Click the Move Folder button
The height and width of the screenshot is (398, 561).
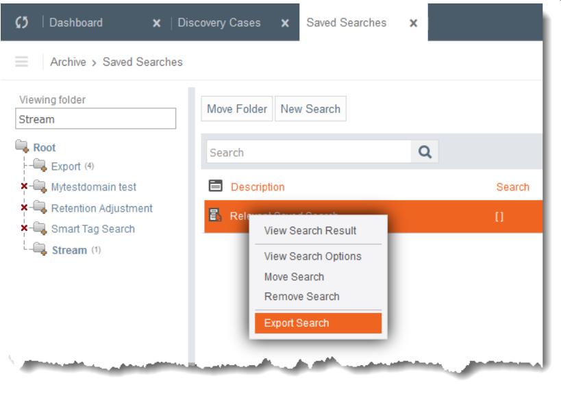236,108
